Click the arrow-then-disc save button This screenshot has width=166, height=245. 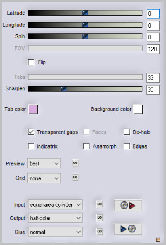(x=128, y=229)
